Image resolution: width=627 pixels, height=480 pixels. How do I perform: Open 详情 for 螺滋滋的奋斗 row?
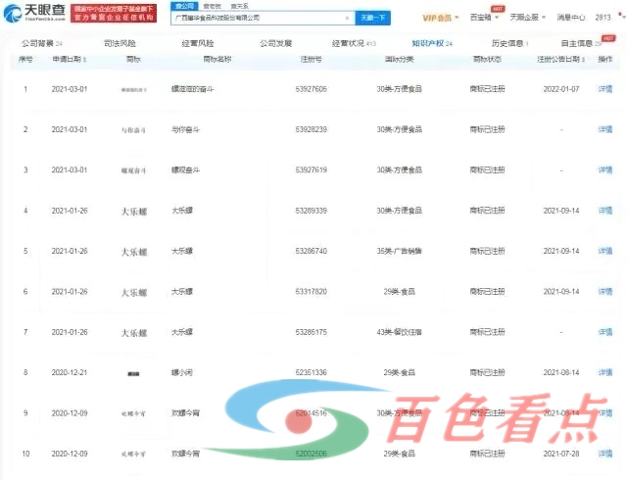[x=604, y=88]
